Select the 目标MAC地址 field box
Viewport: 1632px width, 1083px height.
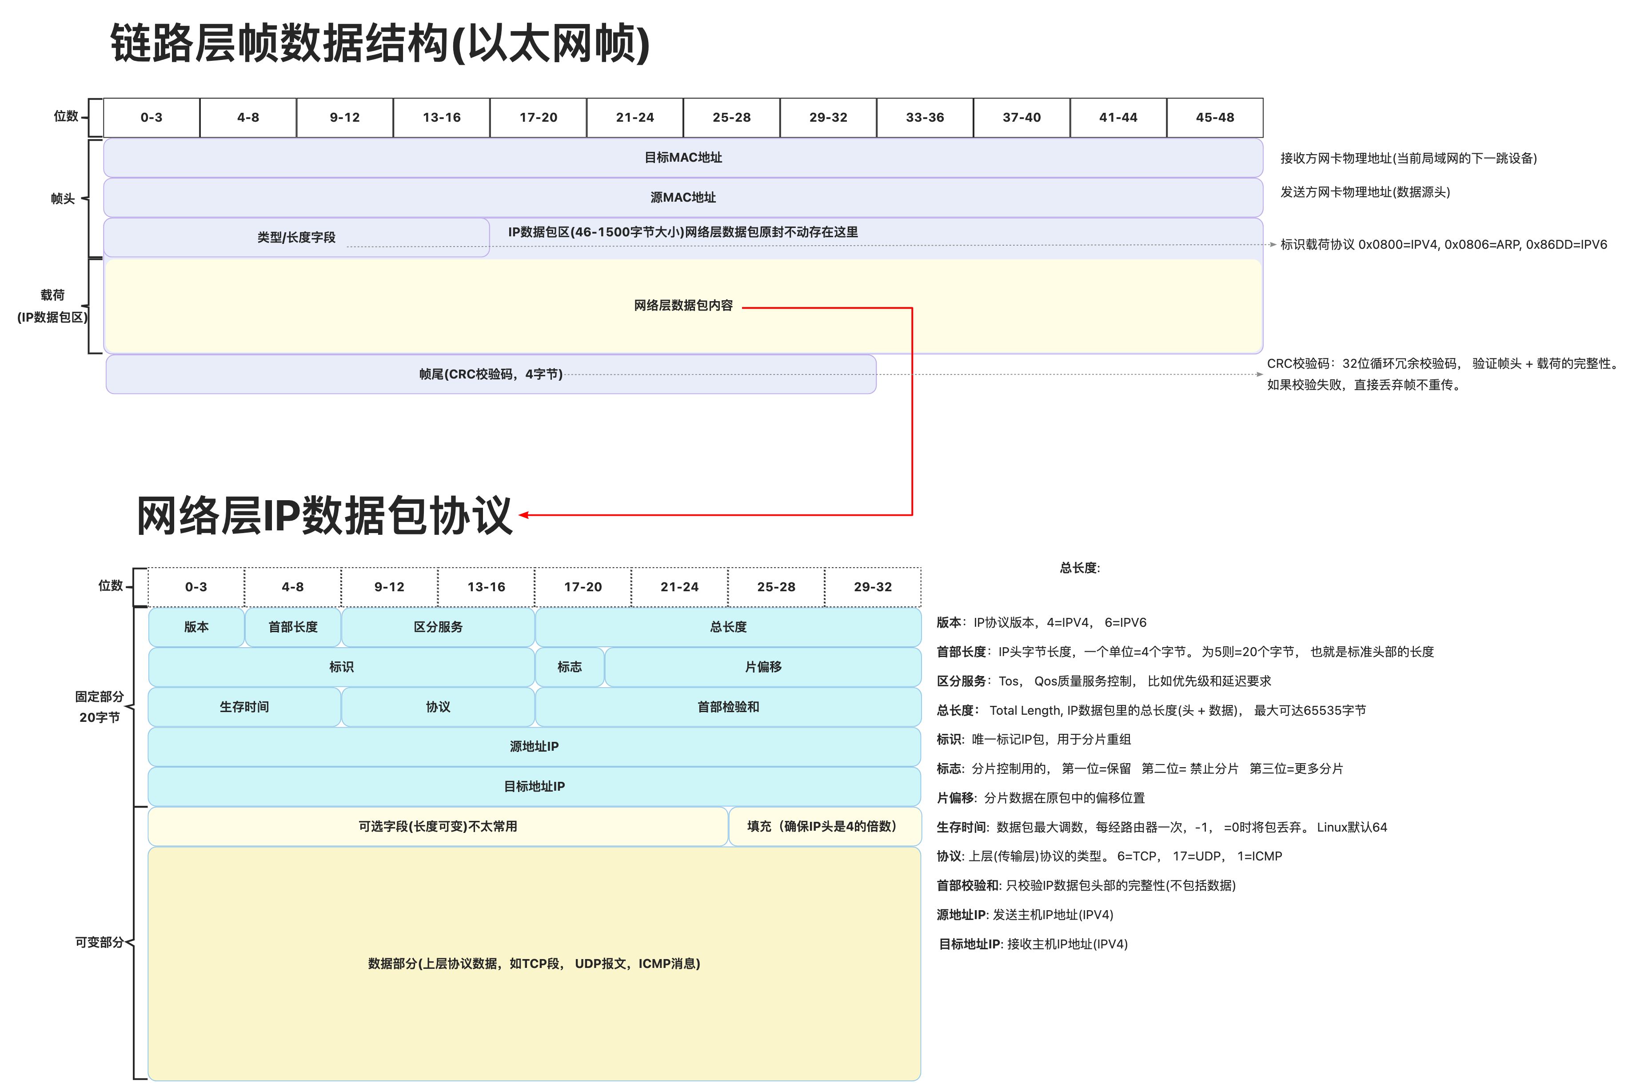click(x=683, y=158)
